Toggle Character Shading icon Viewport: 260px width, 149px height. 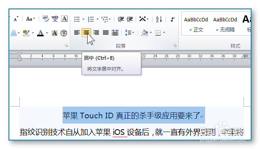55,33
